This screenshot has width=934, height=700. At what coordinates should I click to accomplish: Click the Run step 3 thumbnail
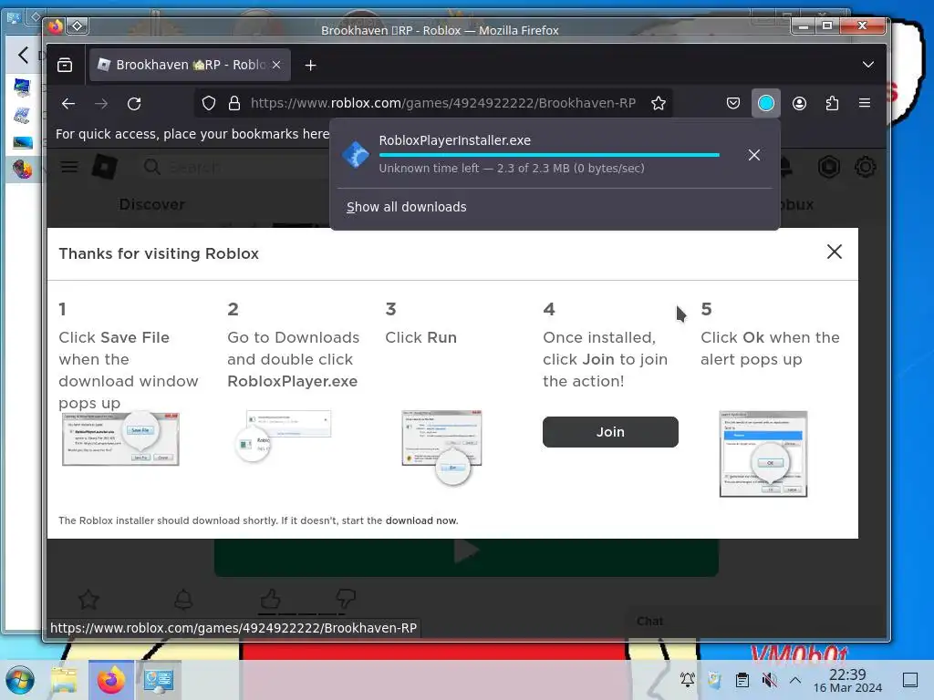pos(442,447)
